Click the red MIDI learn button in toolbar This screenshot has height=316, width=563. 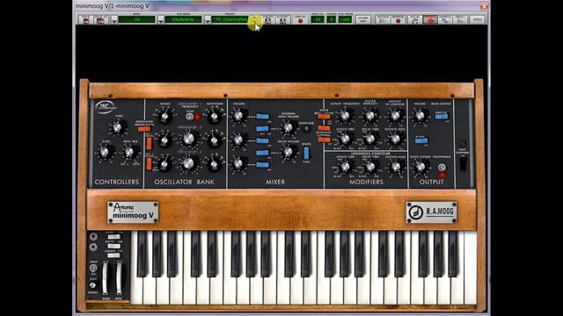[300, 20]
